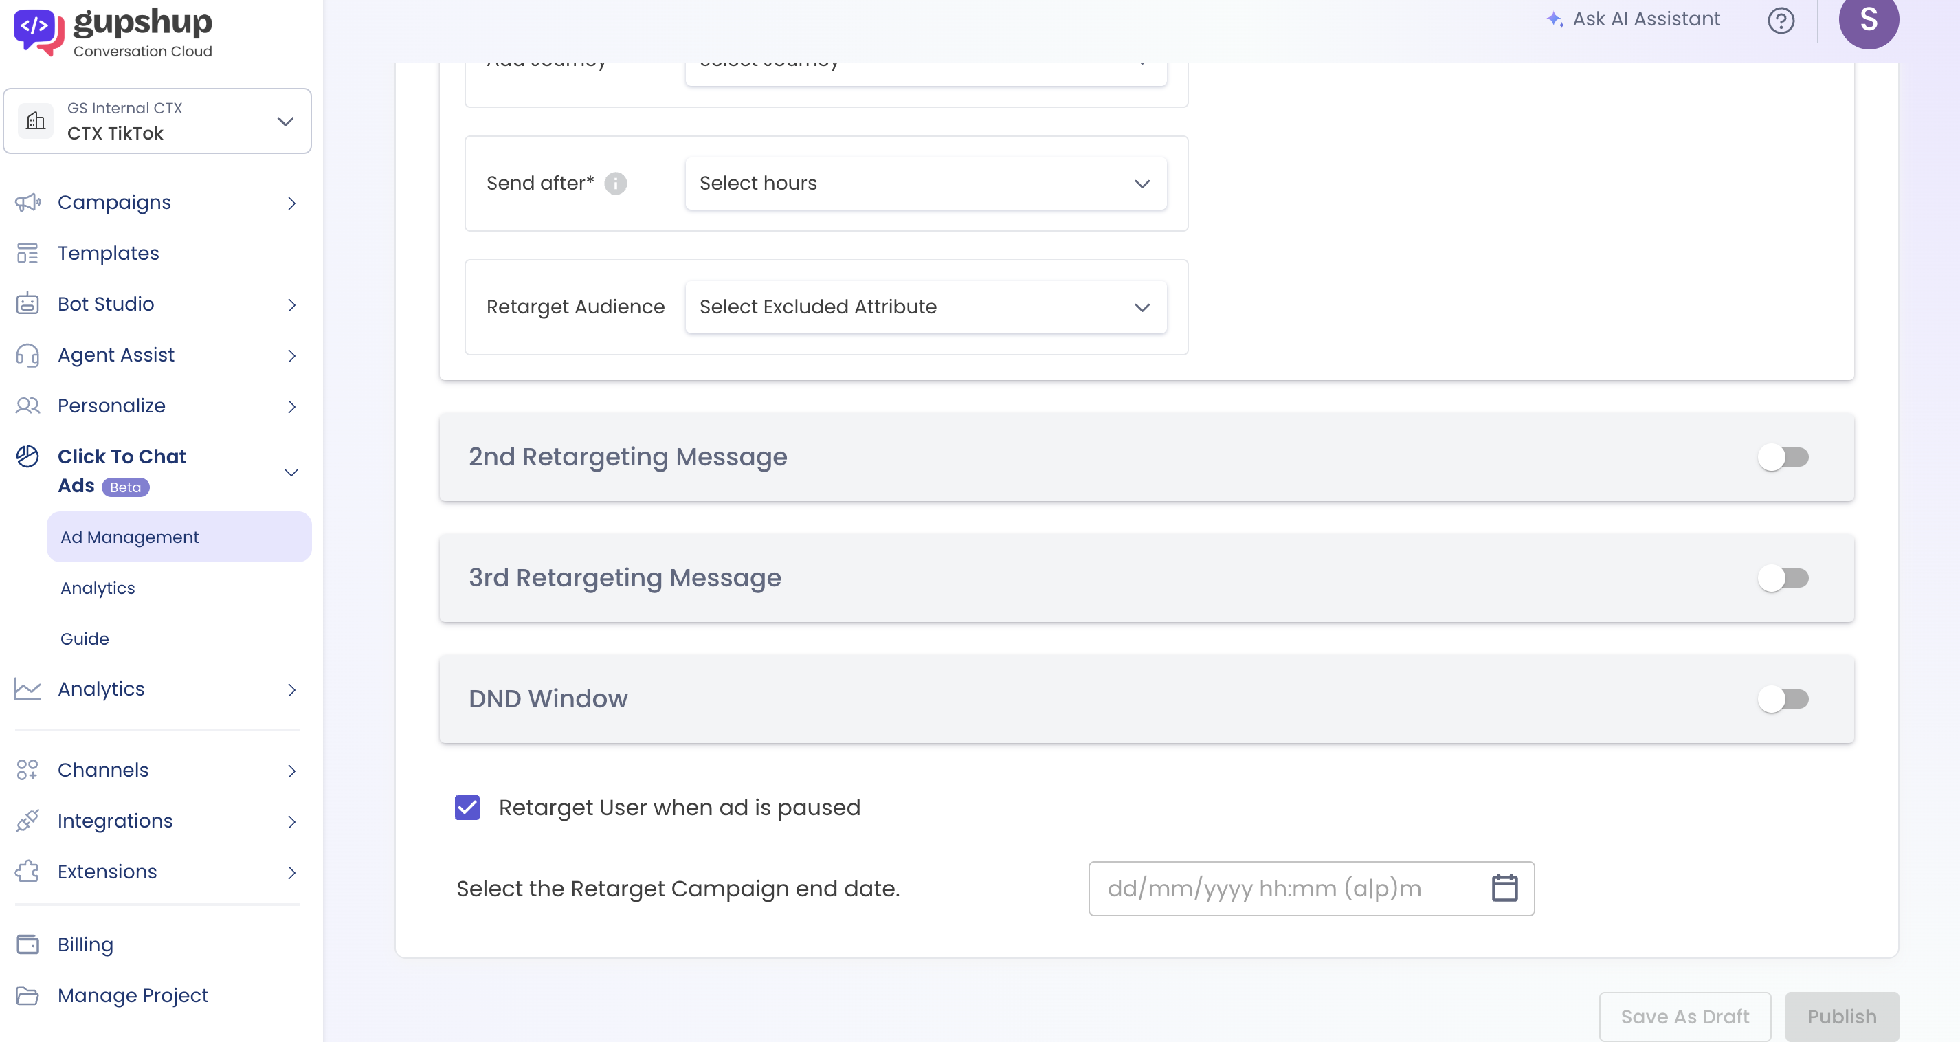The width and height of the screenshot is (1960, 1042).
Task: Click the Agent Assist headset icon
Action: click(28, 355)
